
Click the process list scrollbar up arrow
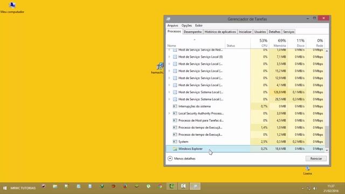(327, 51)
